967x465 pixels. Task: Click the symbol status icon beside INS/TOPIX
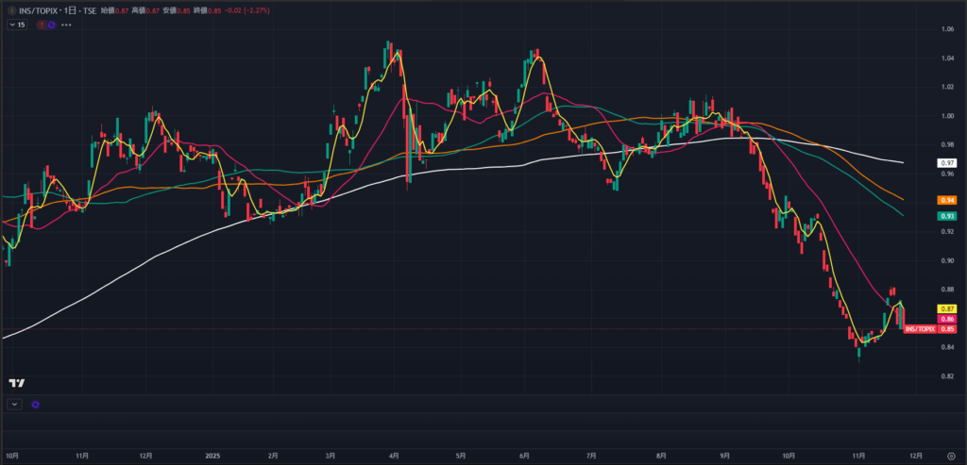point(10,9)
